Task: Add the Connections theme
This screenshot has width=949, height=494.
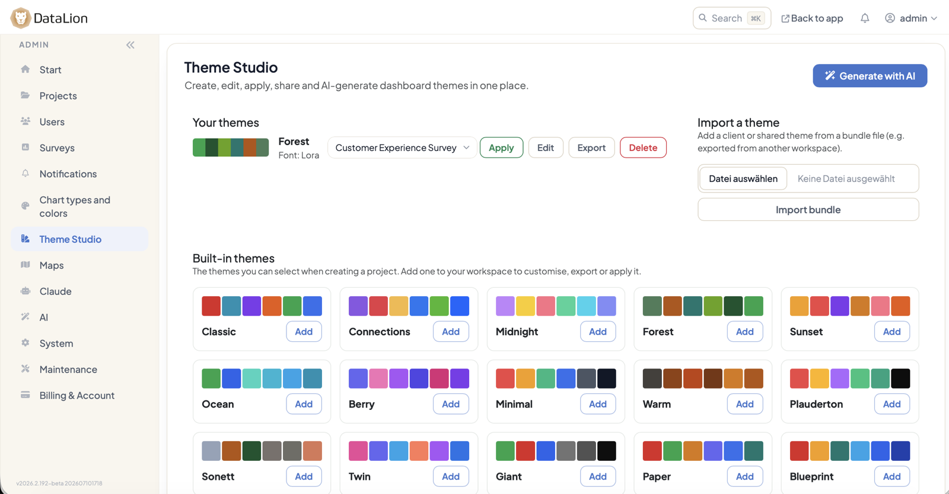Action: click(451, 332)
